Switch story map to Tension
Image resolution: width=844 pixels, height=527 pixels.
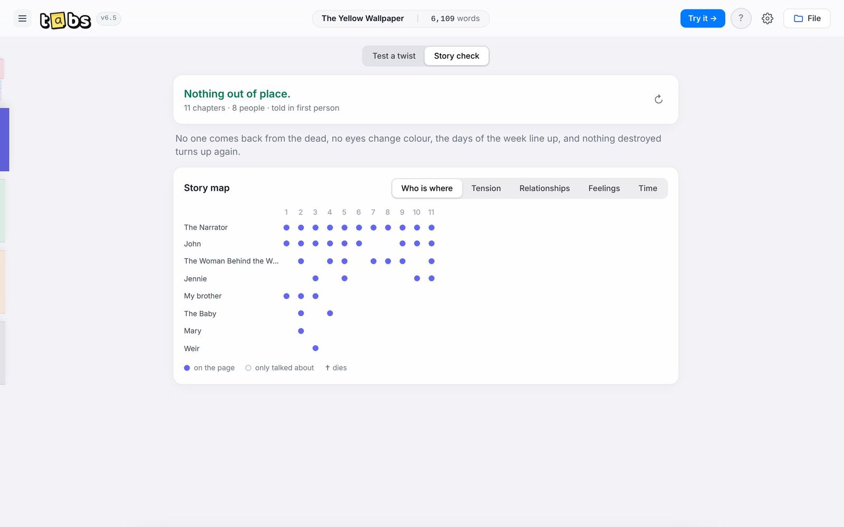click(486, 188)
